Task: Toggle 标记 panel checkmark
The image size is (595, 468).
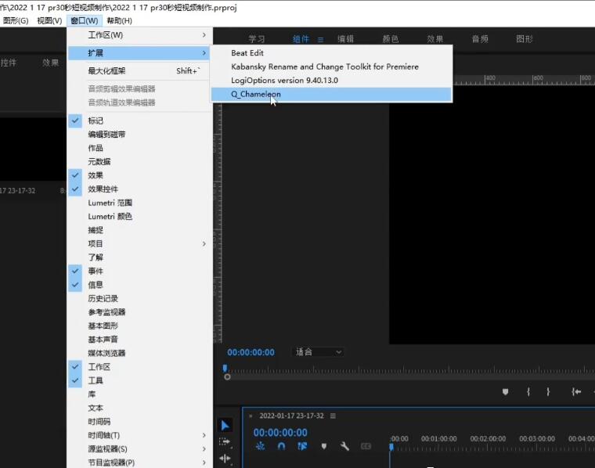Action: [x=75, y=121]
